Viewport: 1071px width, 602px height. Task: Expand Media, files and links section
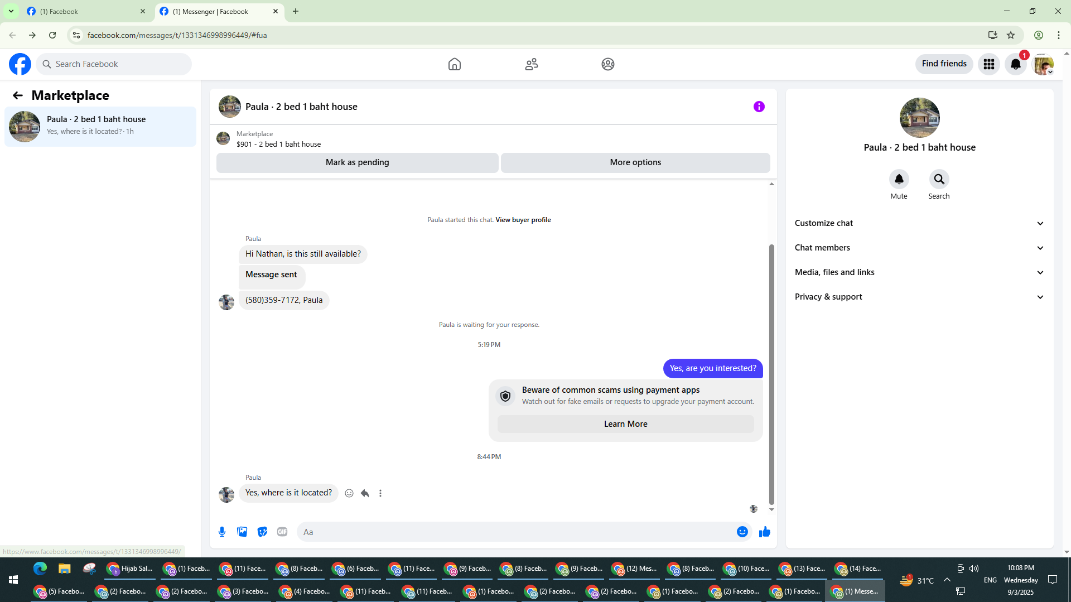[x=919, y=272]
